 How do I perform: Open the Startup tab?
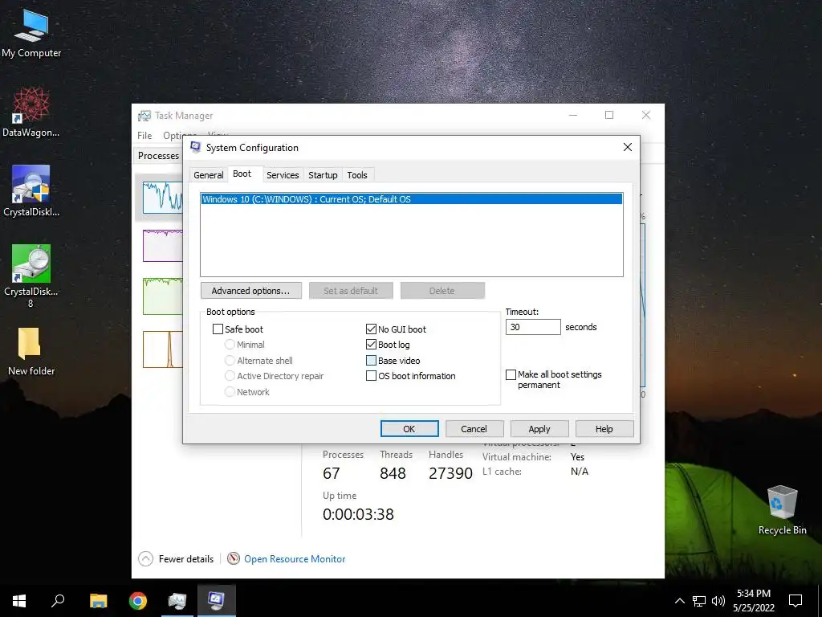[x=323, y=175]
